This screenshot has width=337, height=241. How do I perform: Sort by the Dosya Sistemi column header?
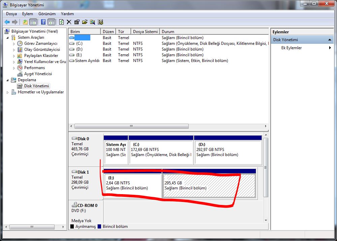coord(145,32)
